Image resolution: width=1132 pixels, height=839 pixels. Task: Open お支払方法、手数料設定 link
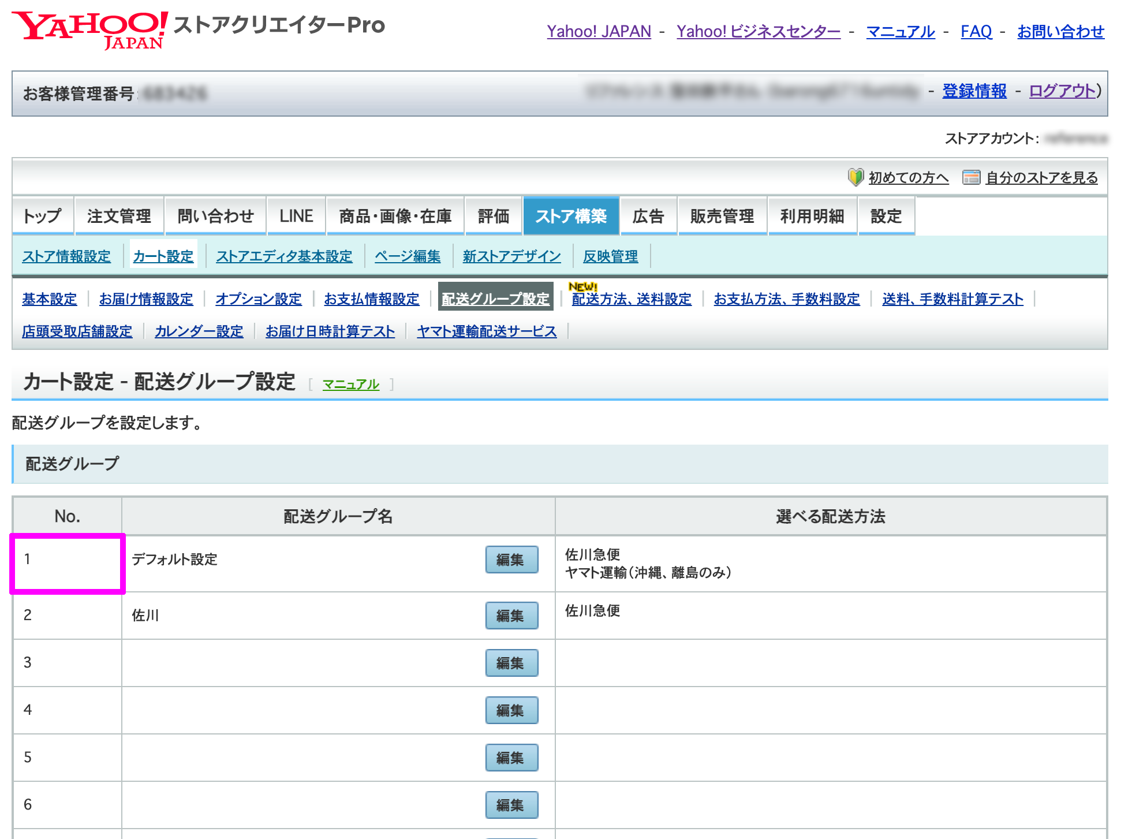787,299
